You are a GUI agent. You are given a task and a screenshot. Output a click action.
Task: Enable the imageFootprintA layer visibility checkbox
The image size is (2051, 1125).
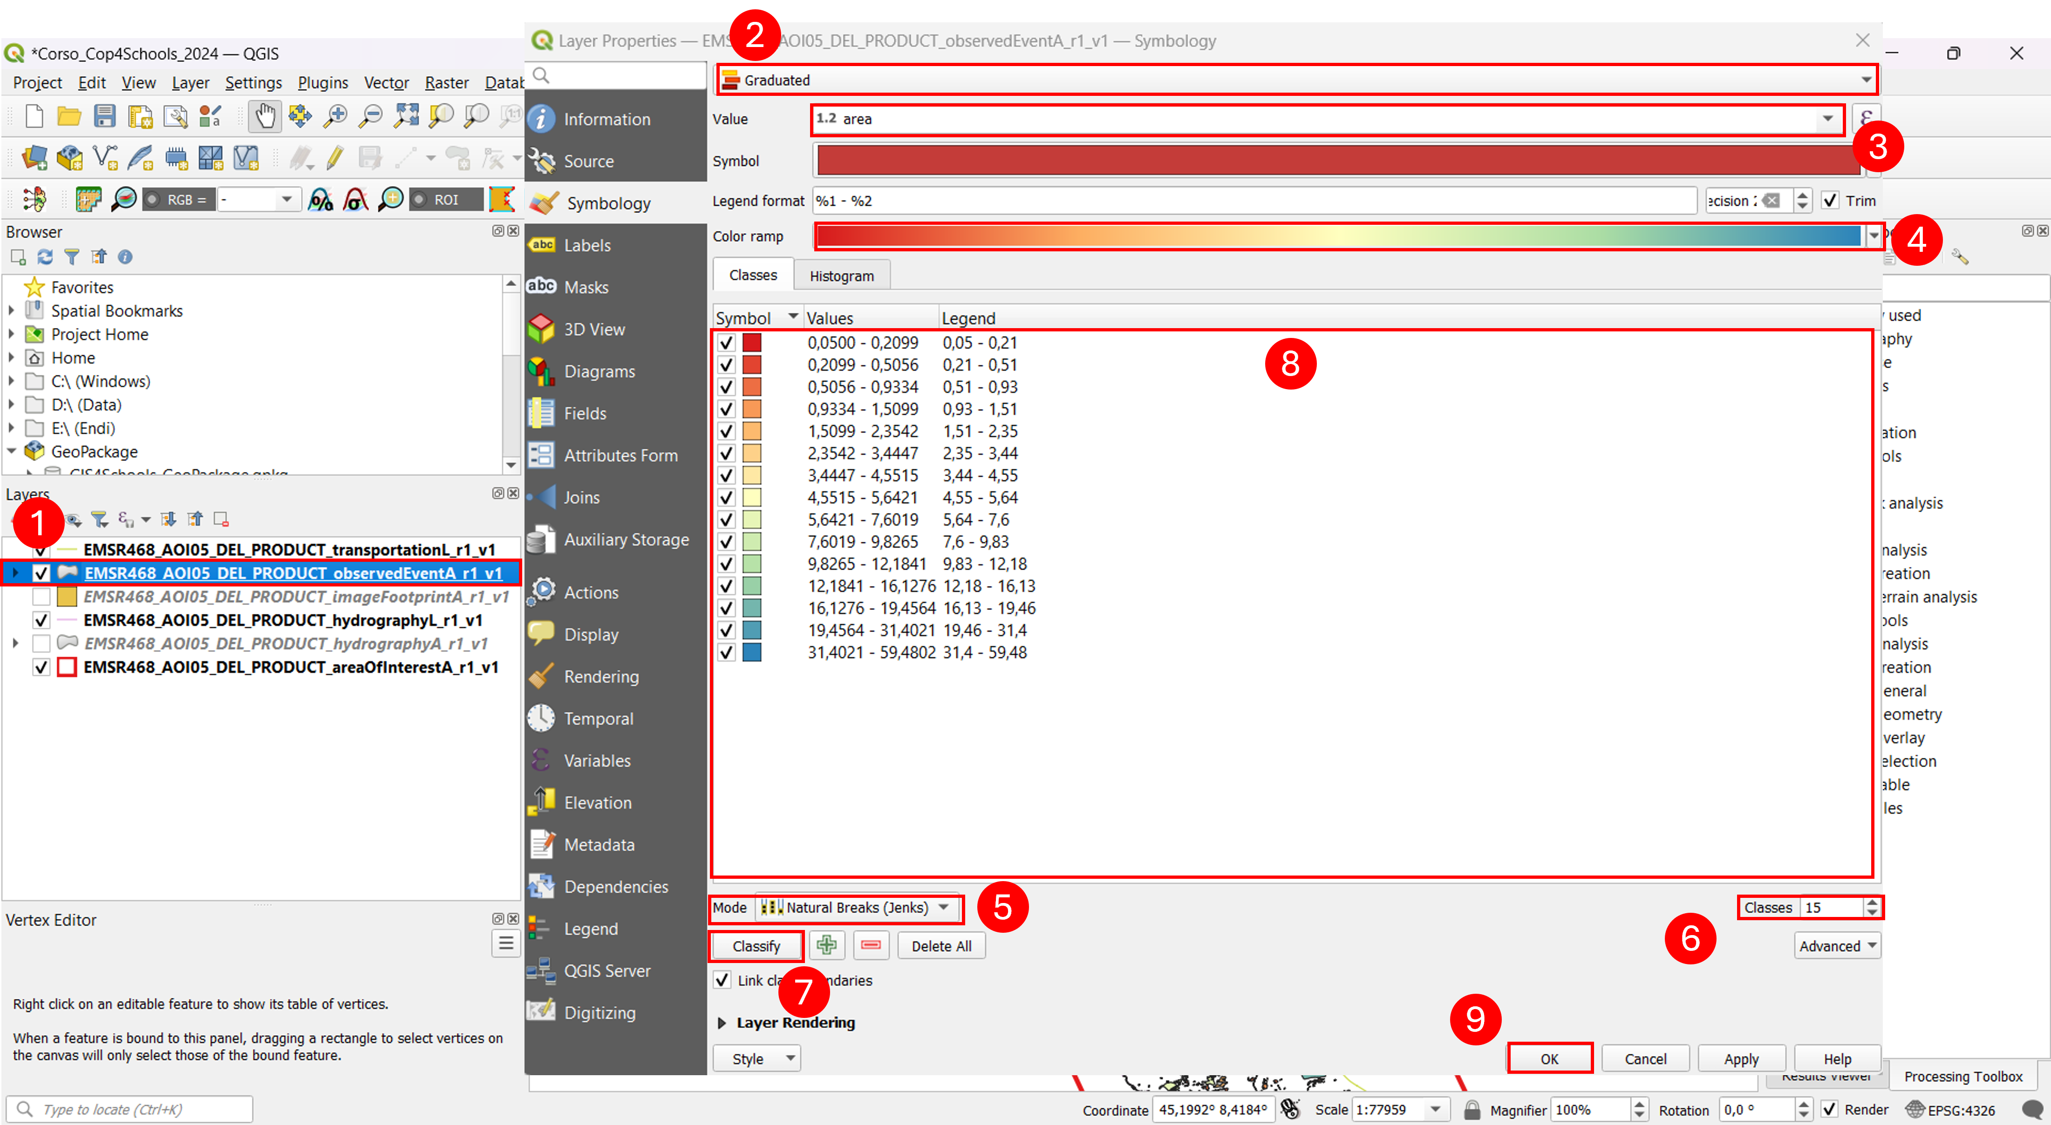(x=41, y=596)
